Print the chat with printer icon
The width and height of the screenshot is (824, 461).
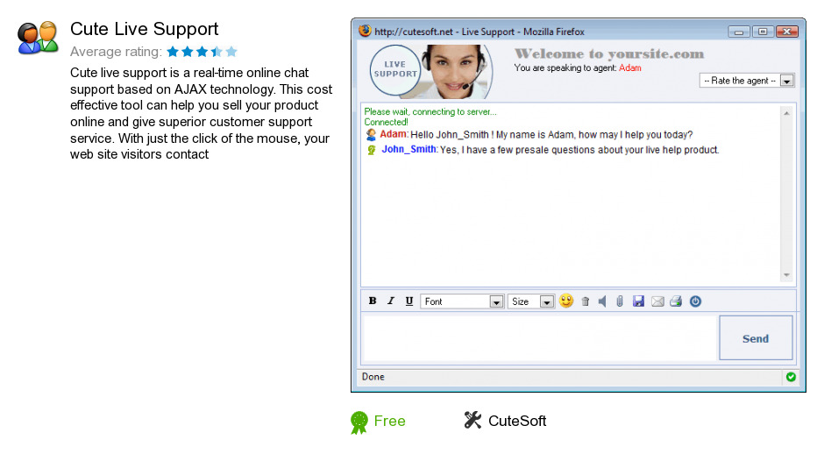pyautogui.click(x=676, y=301)
